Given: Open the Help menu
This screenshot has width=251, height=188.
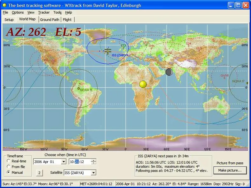Looking at the screenshot, I should pos(69,12).
